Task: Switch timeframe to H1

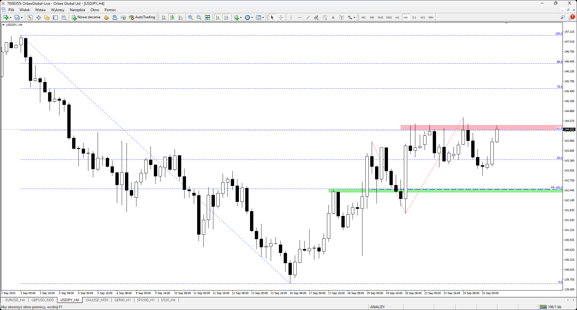Action: (x=397, y=17)
